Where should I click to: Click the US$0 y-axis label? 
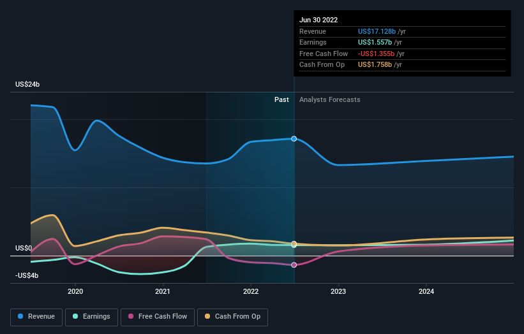[24, 248]
